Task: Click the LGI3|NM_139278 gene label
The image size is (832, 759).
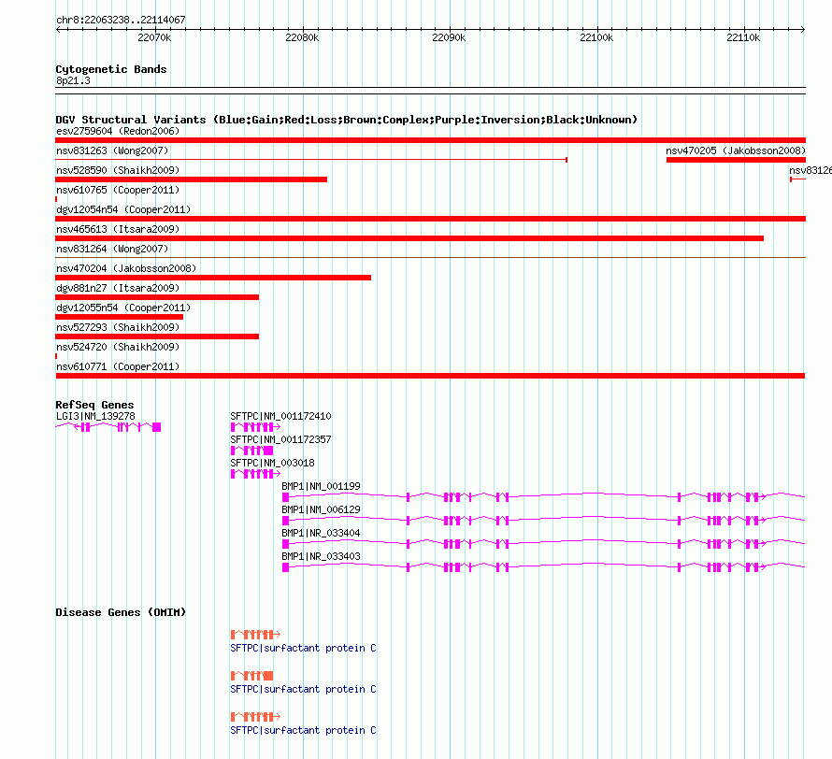Action: click(x=95, y=416)
